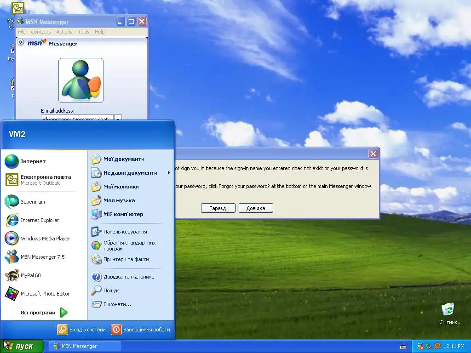Click the Outlook desktop icon at top-left

tap(18, 8)
